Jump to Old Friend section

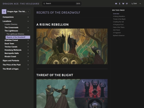117,30
